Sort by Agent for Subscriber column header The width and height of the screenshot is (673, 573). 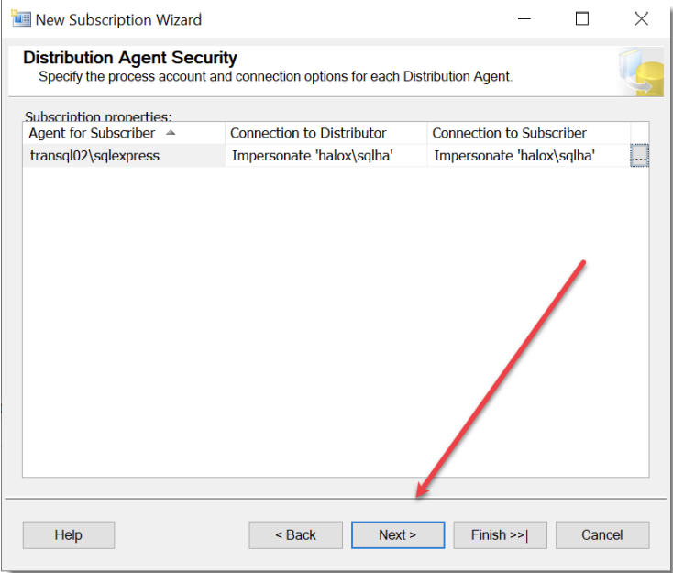(x=124, y=133)
